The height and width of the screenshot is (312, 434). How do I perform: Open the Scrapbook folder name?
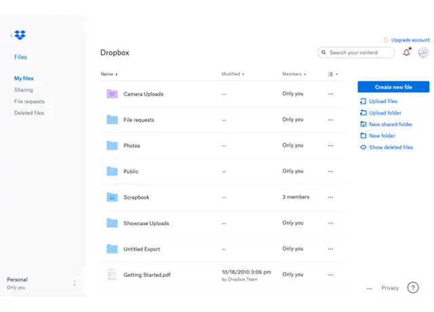(x=136, y=197)
